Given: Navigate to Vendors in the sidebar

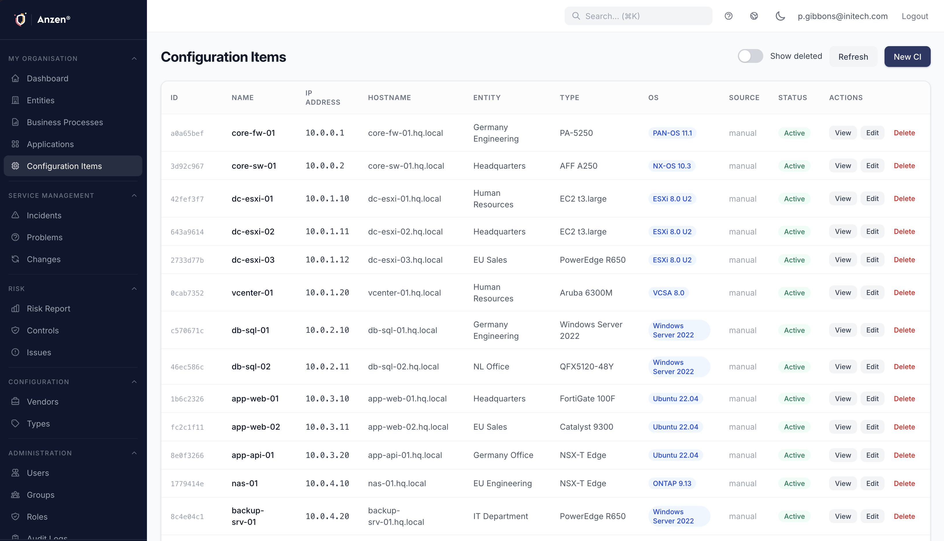Looking at the screenshot, I should coord(42,402).
